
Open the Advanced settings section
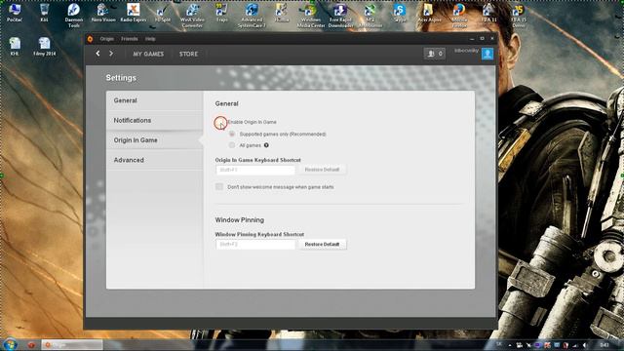[155, 160]
